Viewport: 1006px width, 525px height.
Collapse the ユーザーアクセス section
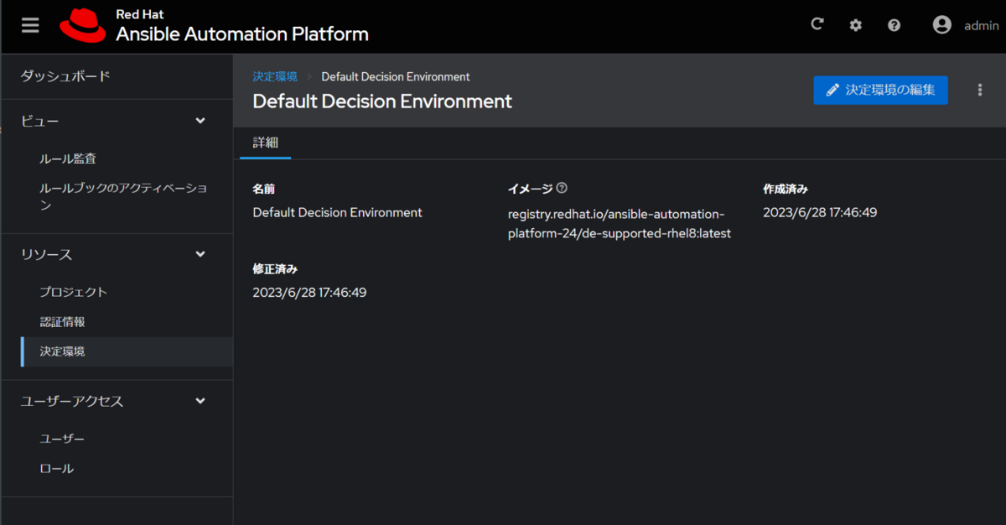click(x=200, y=401)
